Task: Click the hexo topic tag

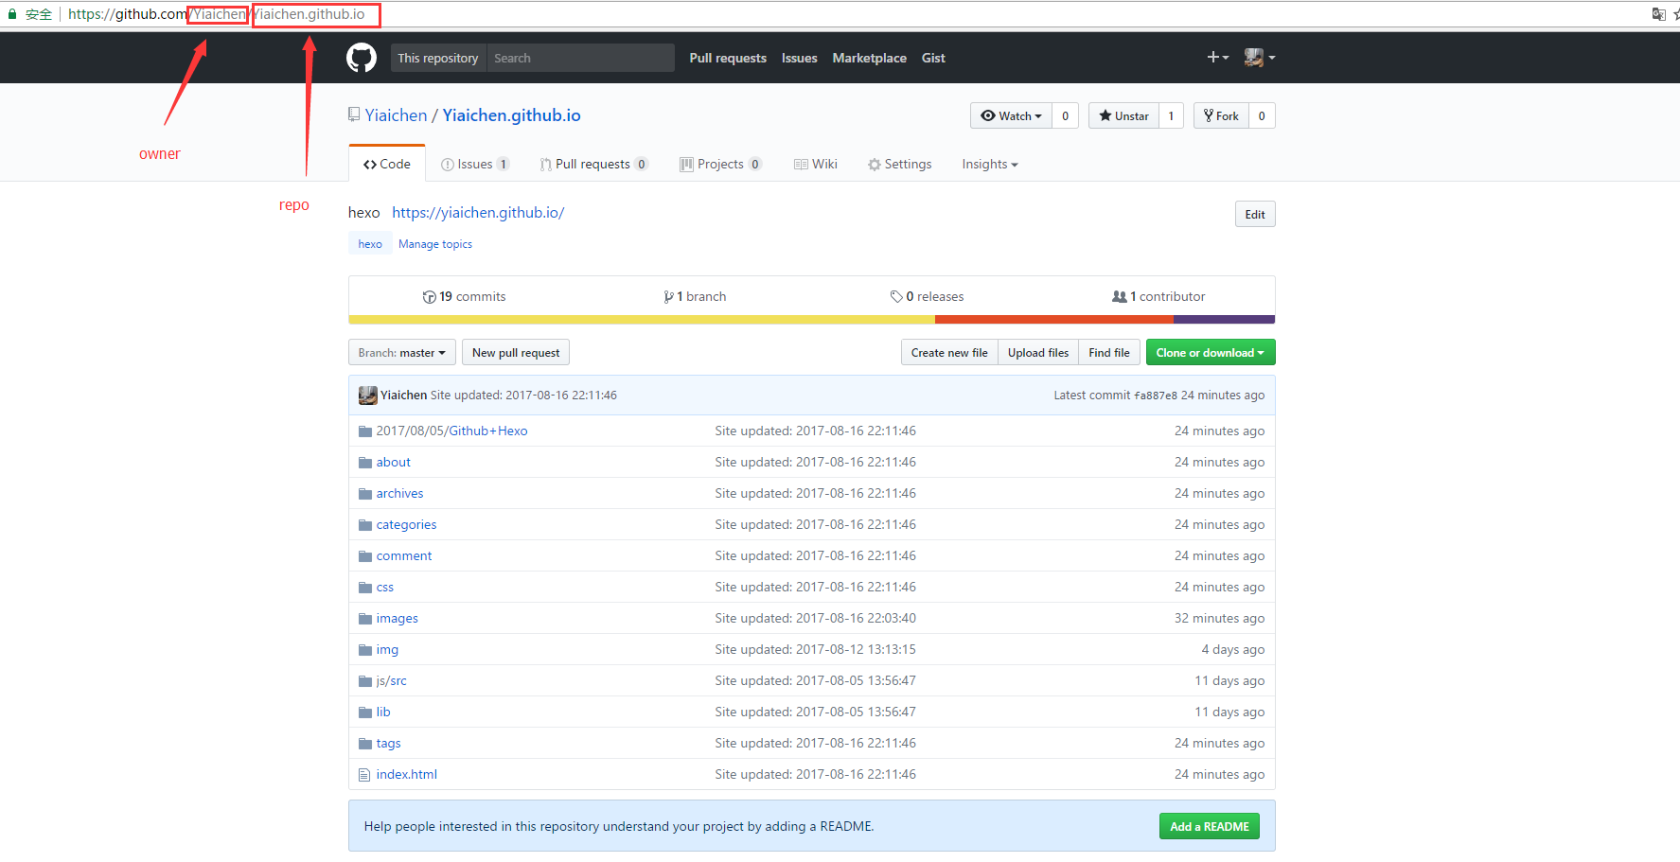Action: (370, 244)
